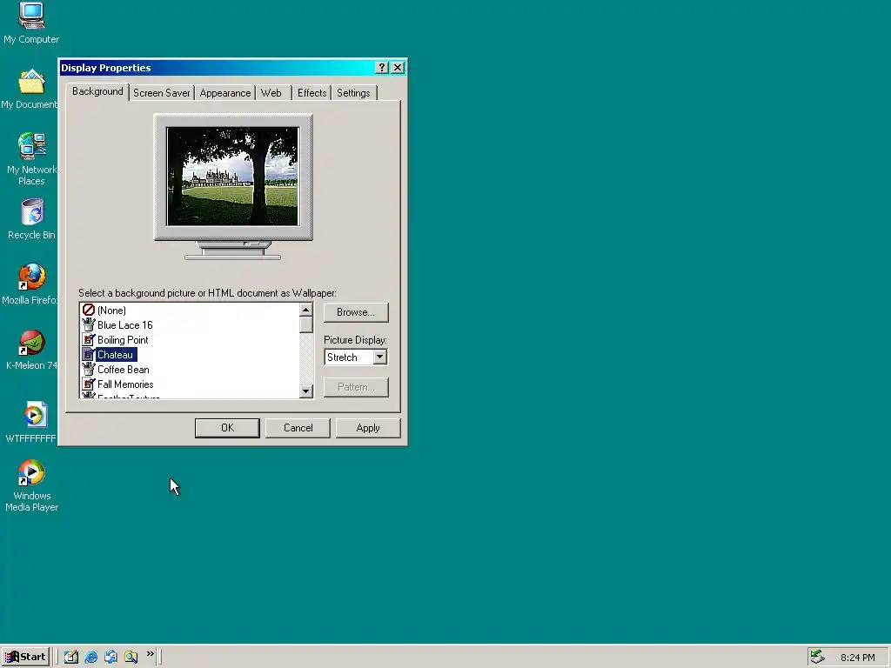This screenshot has height=668, width=891.
Task: Click the Boiling Point wallpaper icon
Action: [x=88, y=340]
